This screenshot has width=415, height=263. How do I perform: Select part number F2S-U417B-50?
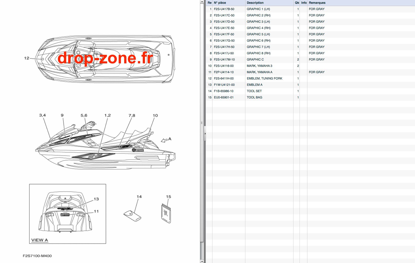click(x=224, y=9)
